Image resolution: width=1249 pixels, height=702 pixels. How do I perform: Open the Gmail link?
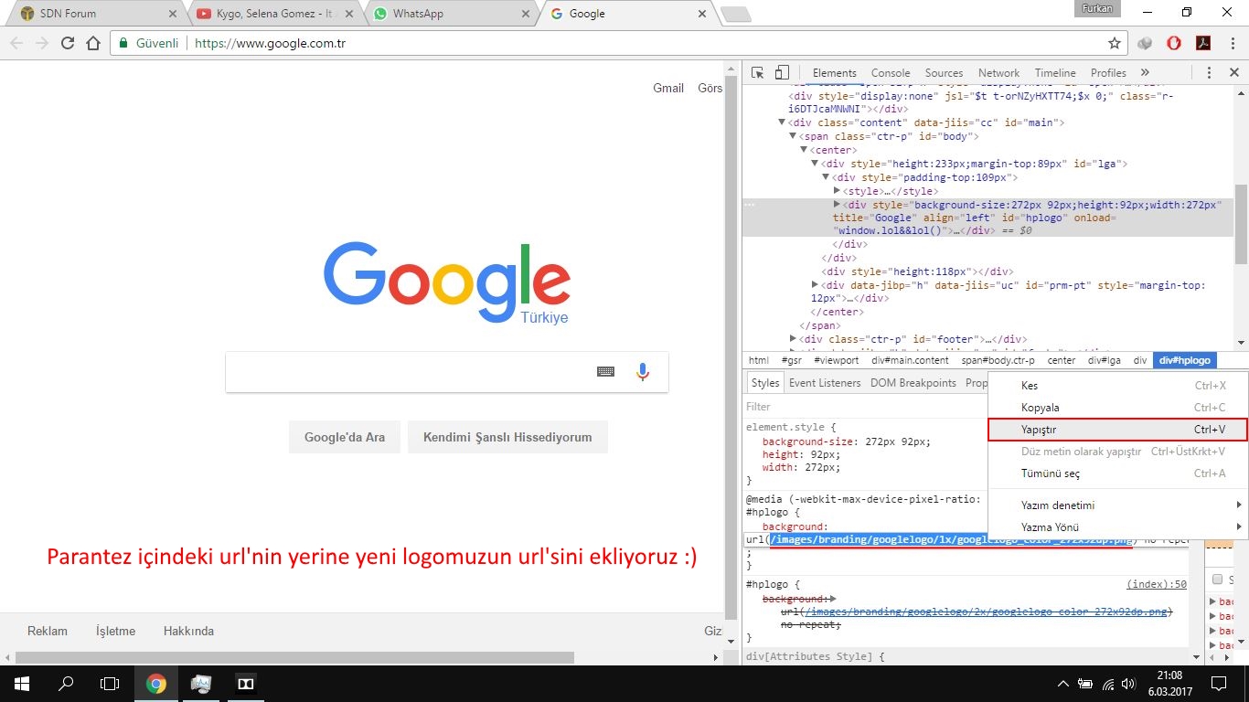pyautogui.click(x=668, y=88)
